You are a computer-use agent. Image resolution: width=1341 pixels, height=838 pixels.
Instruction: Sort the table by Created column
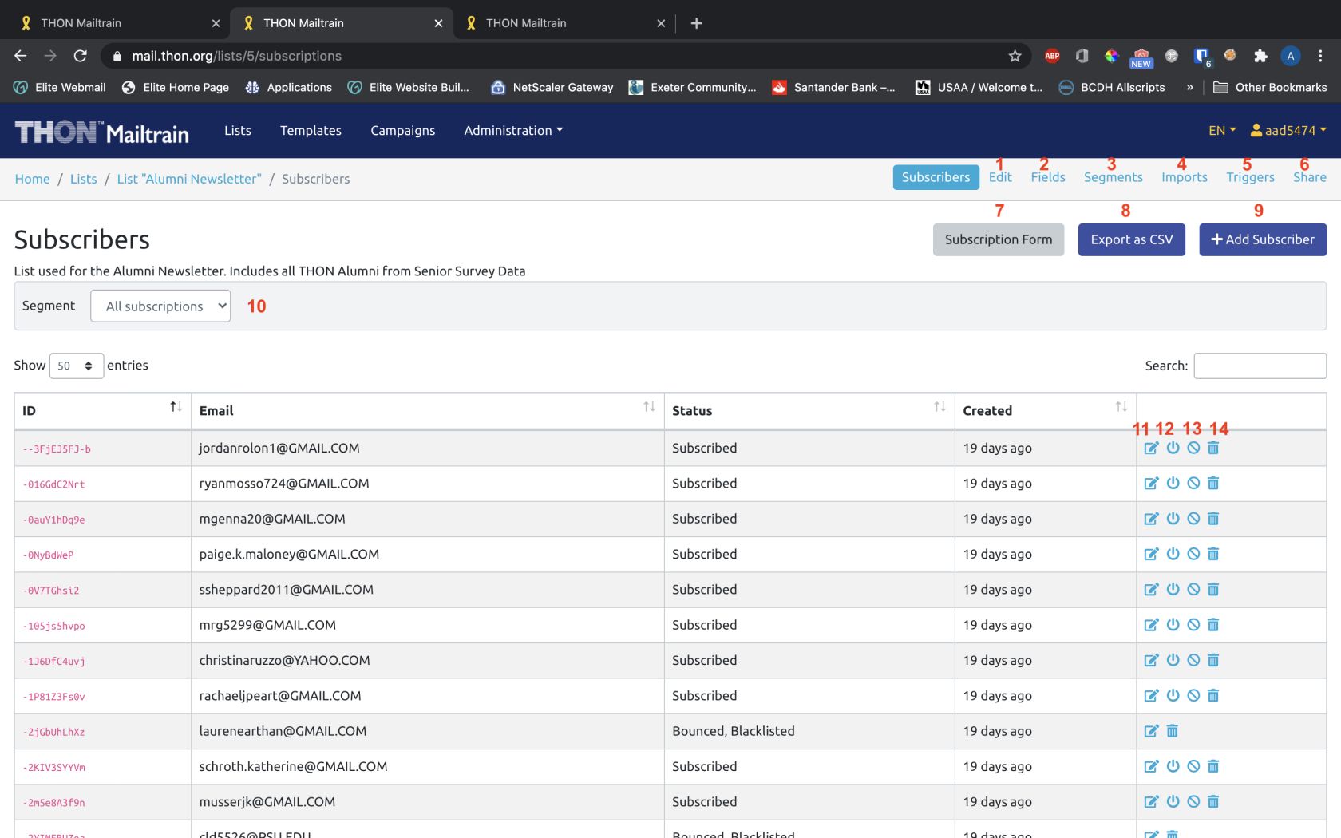pos(1045,410)
